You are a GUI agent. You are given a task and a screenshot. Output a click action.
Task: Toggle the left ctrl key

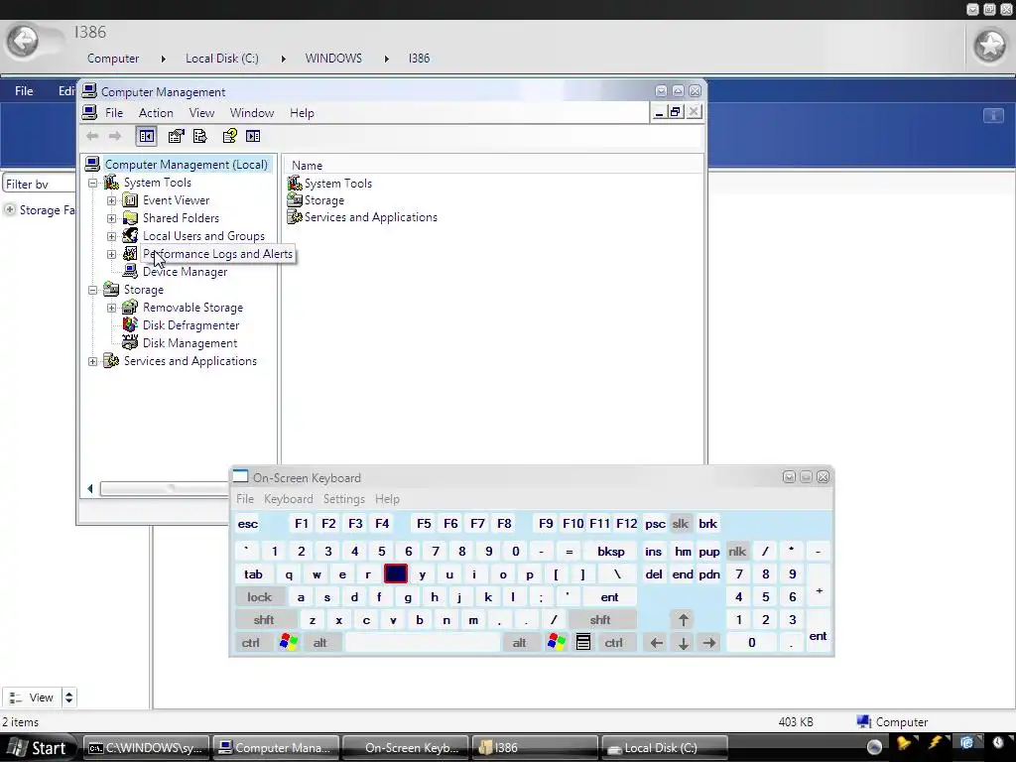(x=251, y=643)
